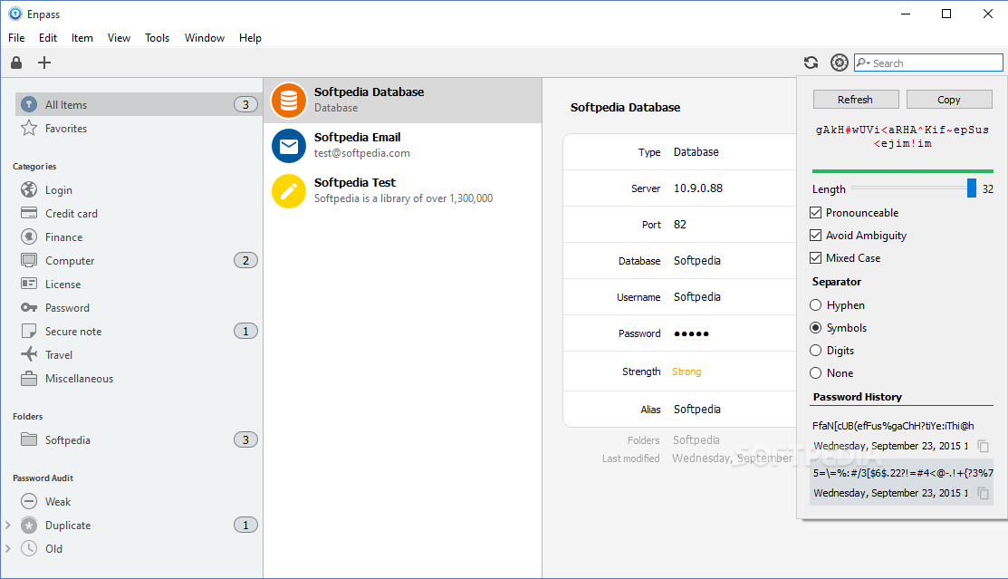The width and height of the screenshot is (1008, 579).
Task: Open the Item menu
Action: [82, 38]
